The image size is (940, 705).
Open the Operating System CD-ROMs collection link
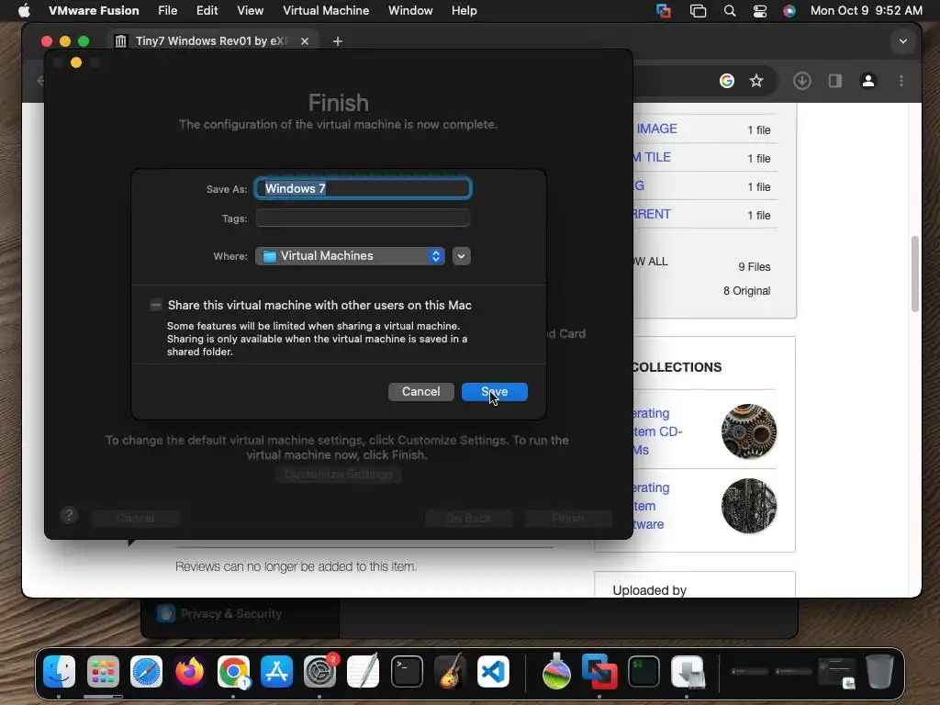[x=656, y=431]
